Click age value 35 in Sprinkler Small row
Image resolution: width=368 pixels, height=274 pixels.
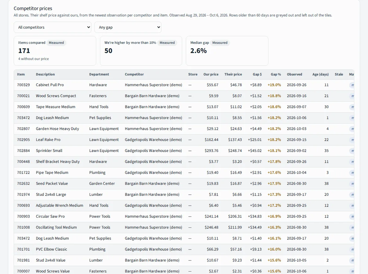pyautogui.click(x=326, y=151)
